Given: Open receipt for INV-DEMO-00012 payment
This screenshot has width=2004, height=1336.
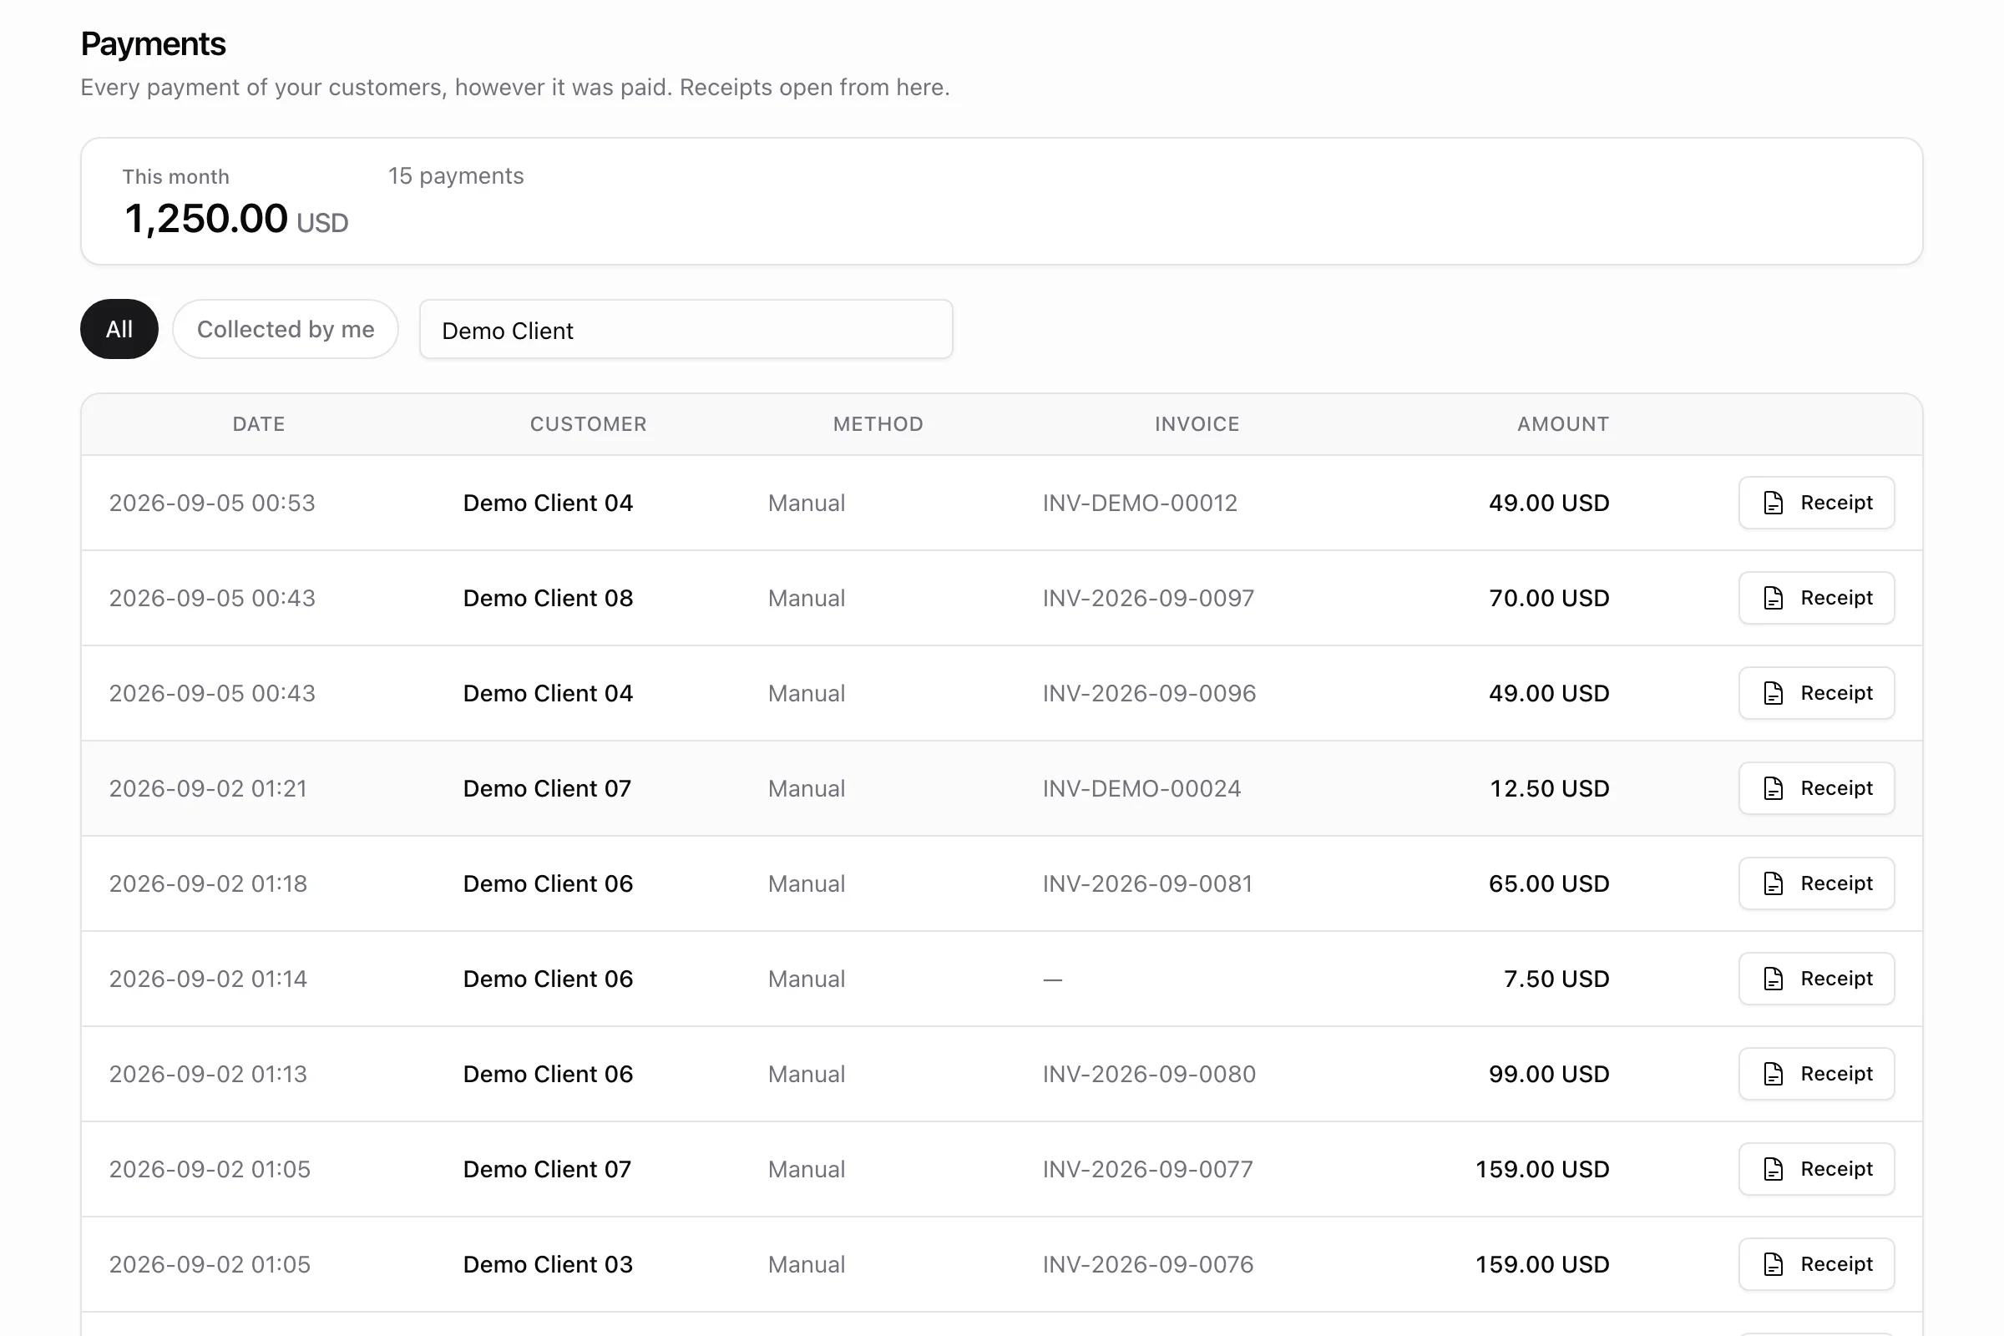Looking at the screenshot, I should [1817, 503].
